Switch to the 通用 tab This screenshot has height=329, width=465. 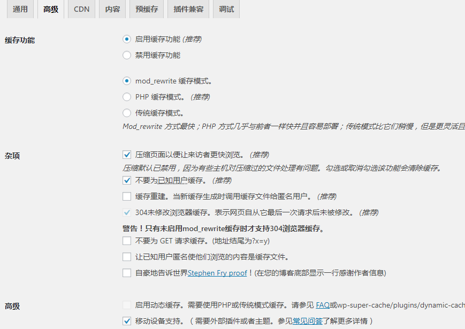(x=20, y=9)
